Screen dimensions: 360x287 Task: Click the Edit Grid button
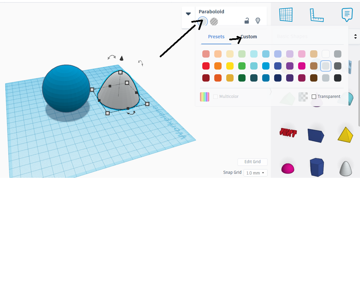tap(252, 162)
